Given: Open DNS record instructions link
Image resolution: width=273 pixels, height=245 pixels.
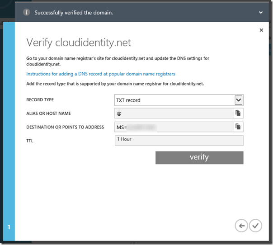Looking at the screenshot, I should (x=101, y=74).
